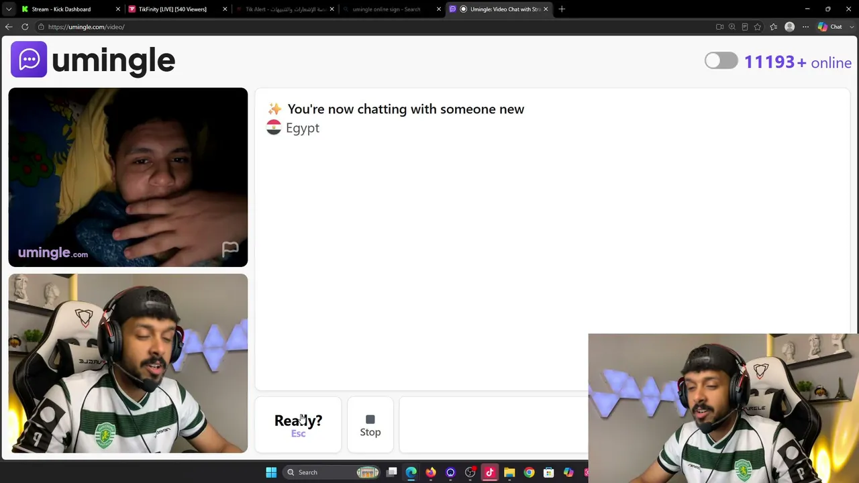Flag the stranger's video with report icon
859x483 pixels.
pos(230,250)
